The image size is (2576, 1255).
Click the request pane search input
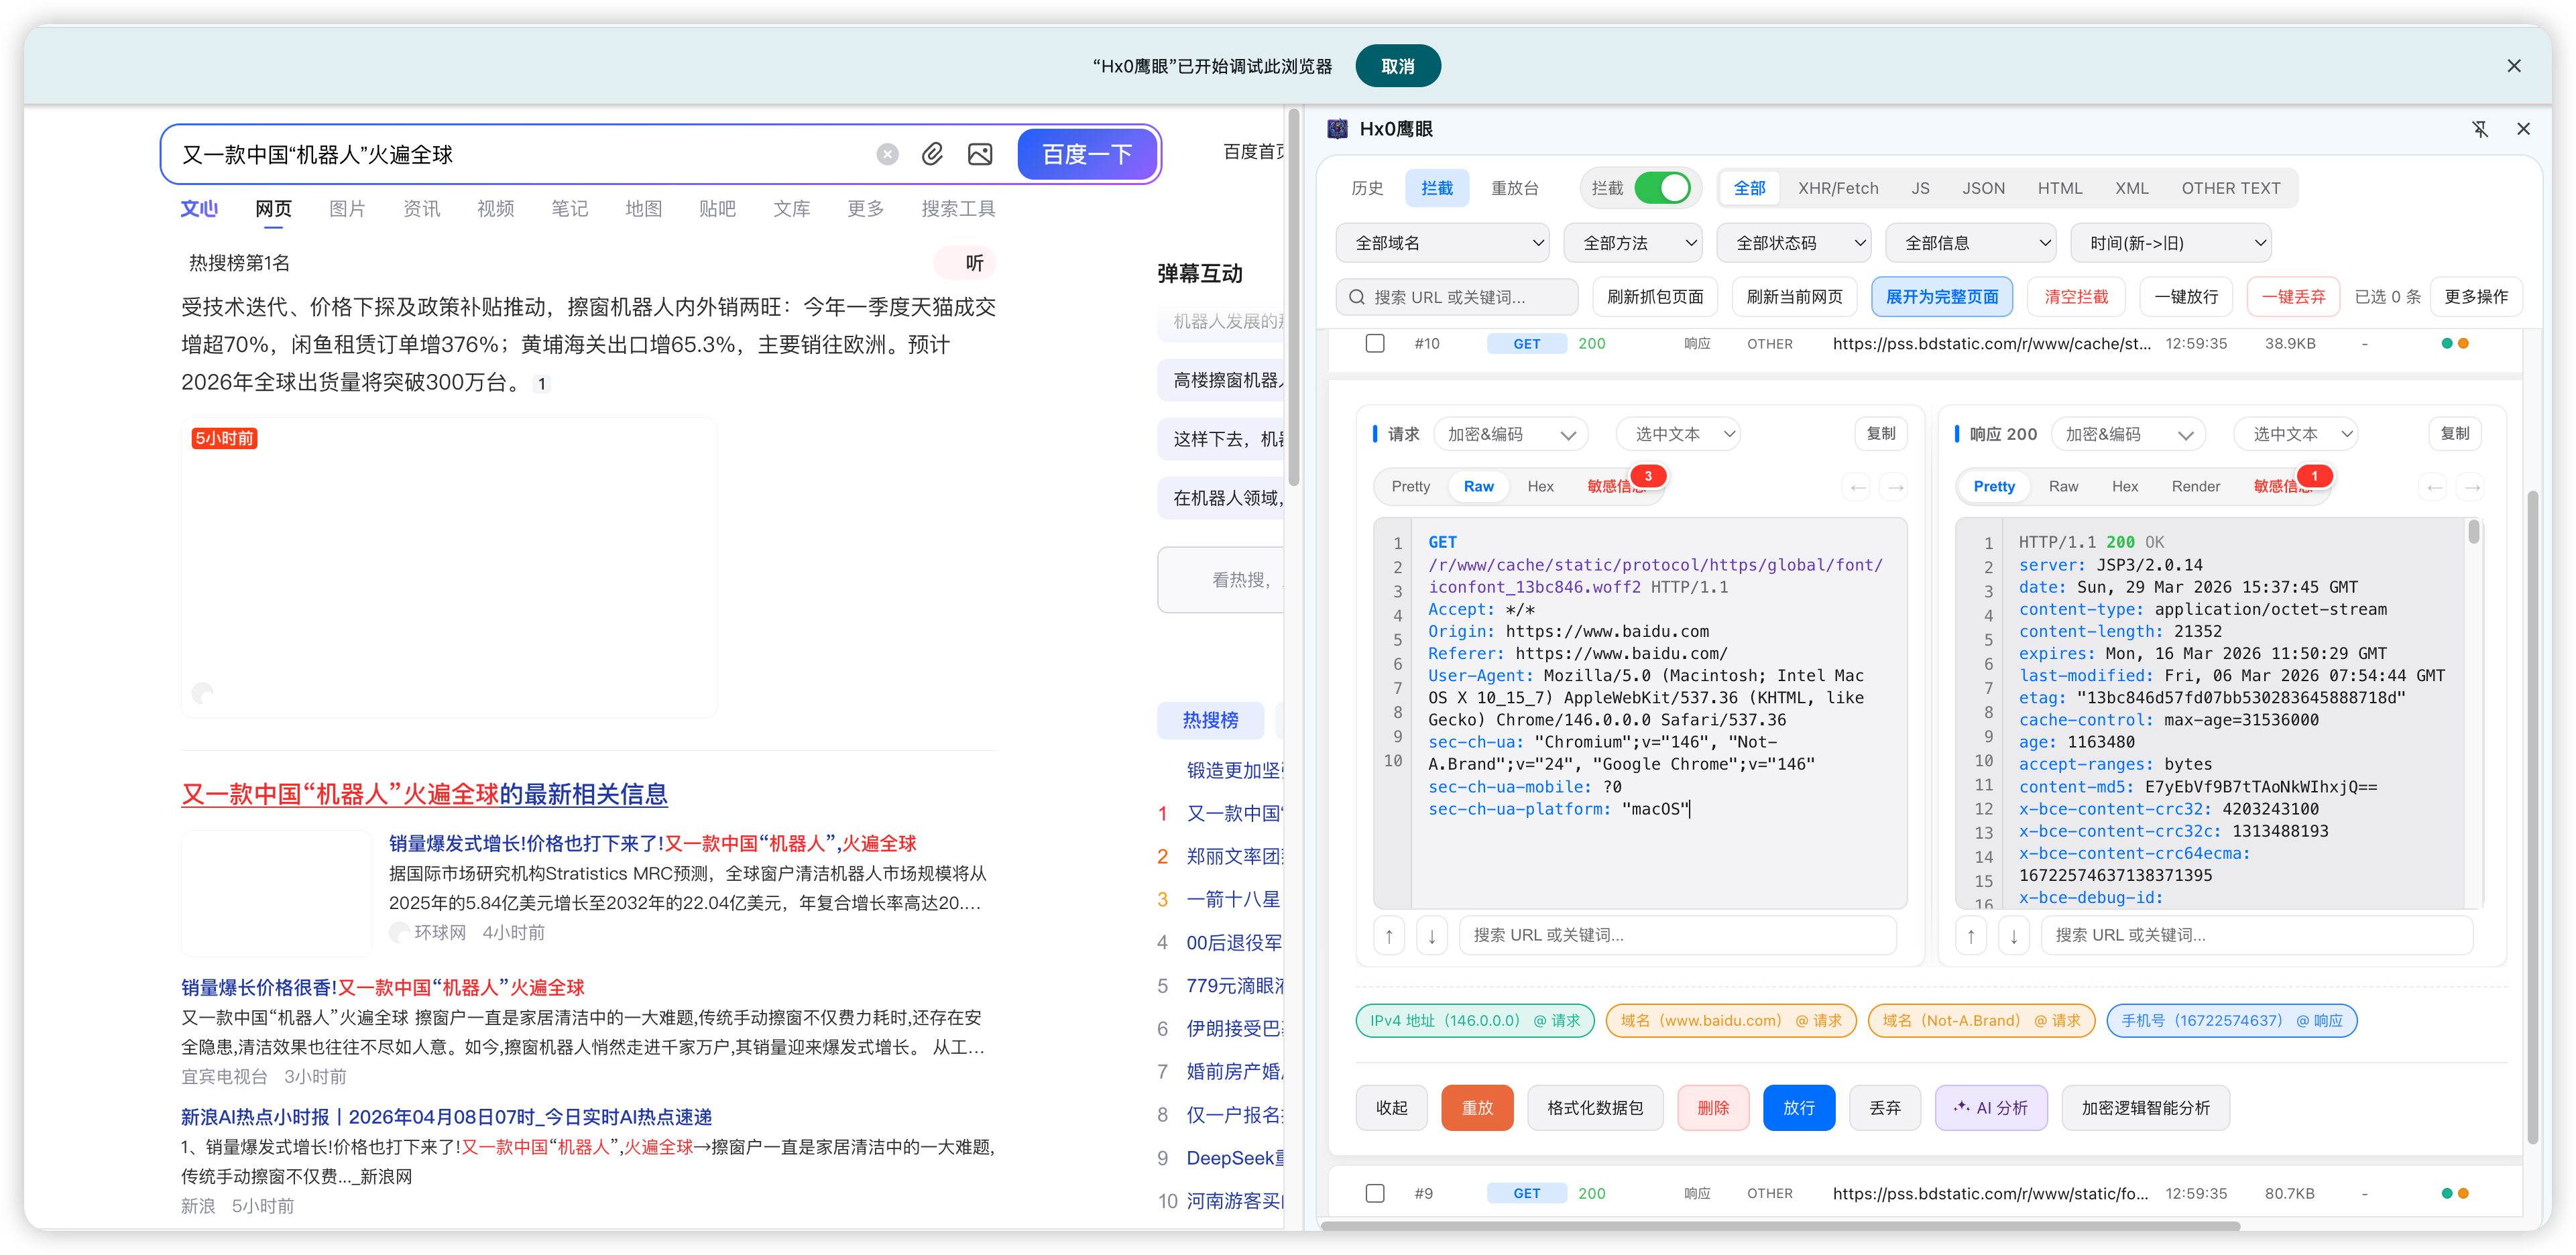point(1677,936)
